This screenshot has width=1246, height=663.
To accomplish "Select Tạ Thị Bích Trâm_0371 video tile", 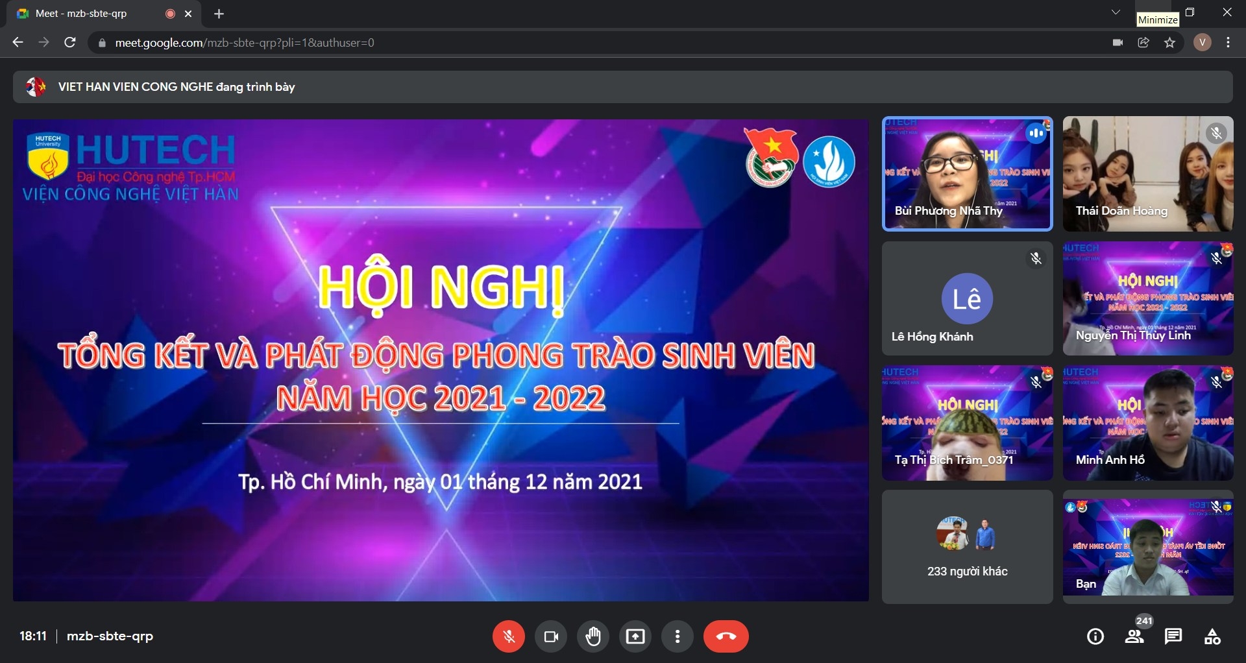I will (x=967, y=423).
